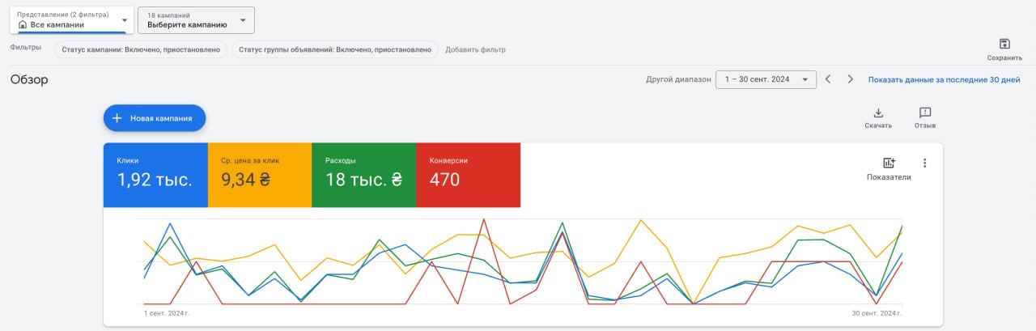Expand the Представление Все кампании dropdown
Image resolution: width=1036 pixels, height=331 pixels.
pos(72,20)
